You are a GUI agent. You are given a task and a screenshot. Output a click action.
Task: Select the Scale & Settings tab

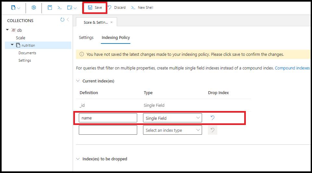tap(96, 22)
